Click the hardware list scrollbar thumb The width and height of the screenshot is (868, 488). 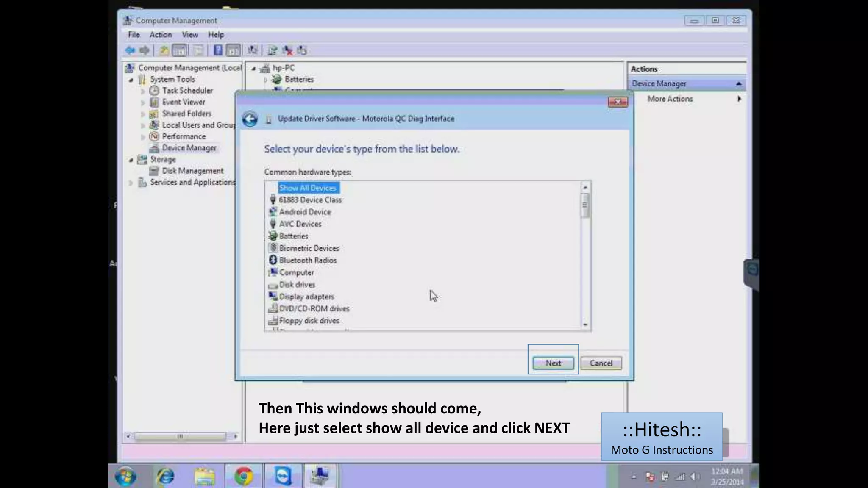click(x=585, y=205)
